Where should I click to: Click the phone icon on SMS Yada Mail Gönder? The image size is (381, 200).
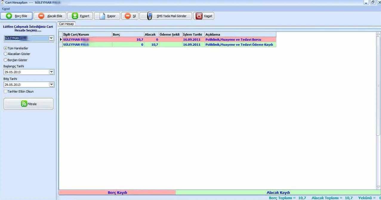(150, 16)
